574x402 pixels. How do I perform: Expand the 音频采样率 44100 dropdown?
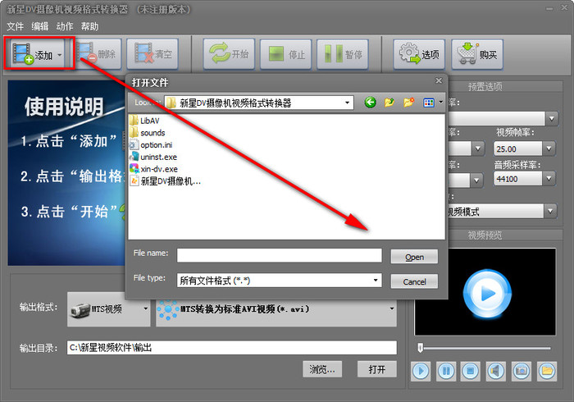[x=549, y=179]
